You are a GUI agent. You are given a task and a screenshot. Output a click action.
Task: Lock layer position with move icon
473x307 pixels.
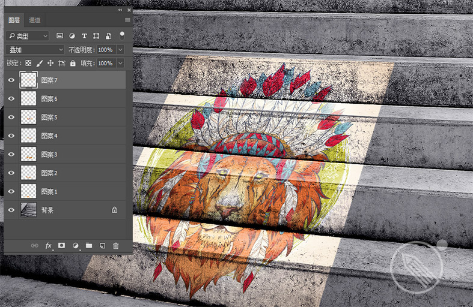coord(50,63)
